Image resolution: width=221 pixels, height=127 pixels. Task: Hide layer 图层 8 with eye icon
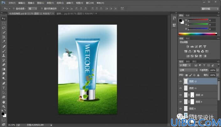point(181,109)
